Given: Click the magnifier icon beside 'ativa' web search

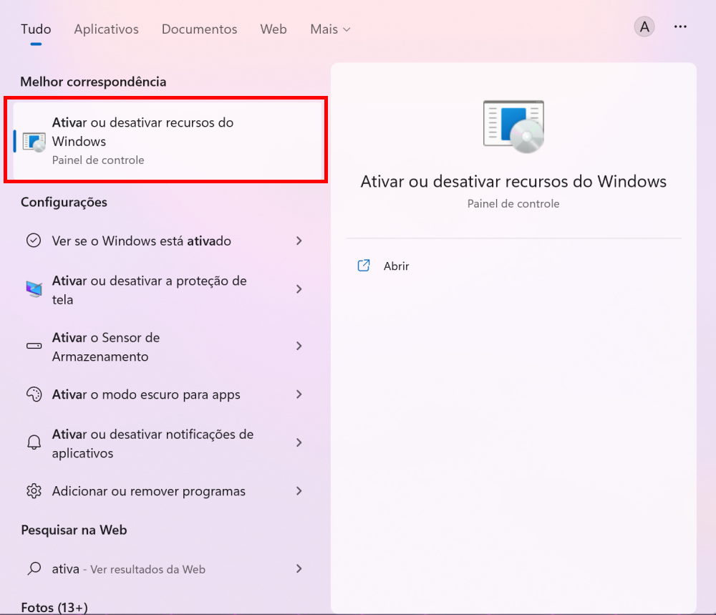Looking at the screenshot, I should (x=34, y=568).
